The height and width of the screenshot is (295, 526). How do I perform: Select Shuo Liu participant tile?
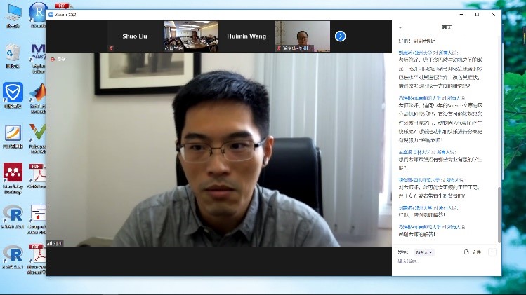[x=136, y=36]
